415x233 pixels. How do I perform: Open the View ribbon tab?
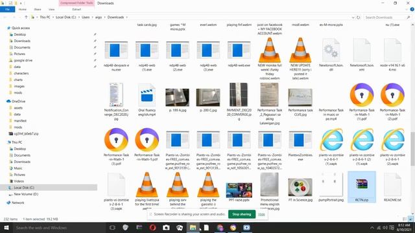pyautogui.click(x=51, y=9)
